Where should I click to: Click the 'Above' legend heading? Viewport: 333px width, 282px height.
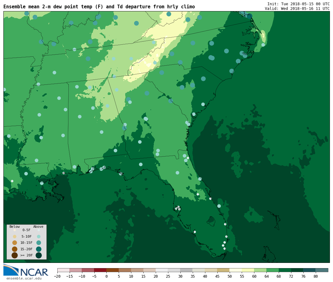pos(38,227)
